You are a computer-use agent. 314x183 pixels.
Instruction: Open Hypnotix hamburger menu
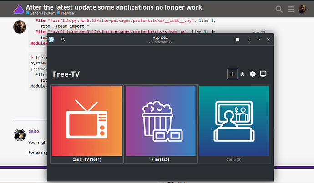pyautogui.click(x=237, y=40)
